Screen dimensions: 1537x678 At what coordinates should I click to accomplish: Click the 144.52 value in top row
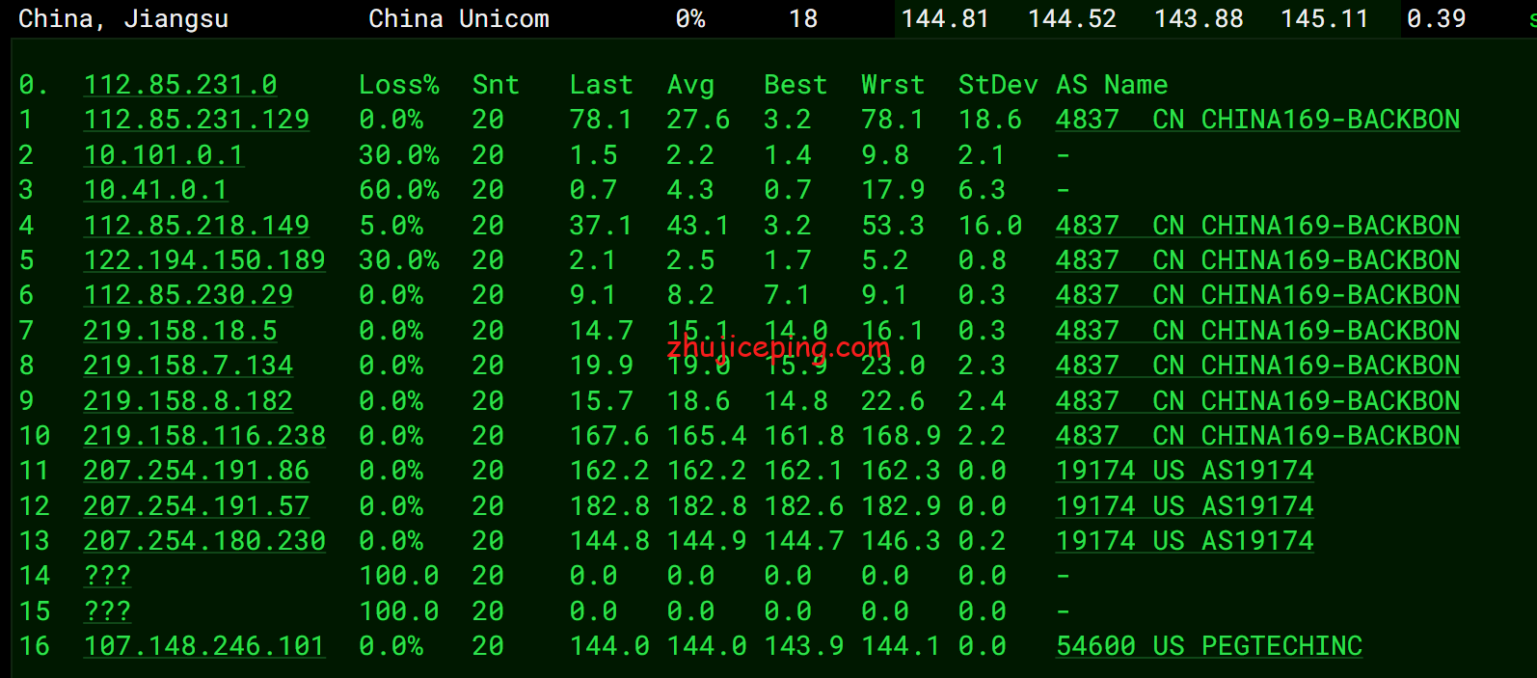1072,19
